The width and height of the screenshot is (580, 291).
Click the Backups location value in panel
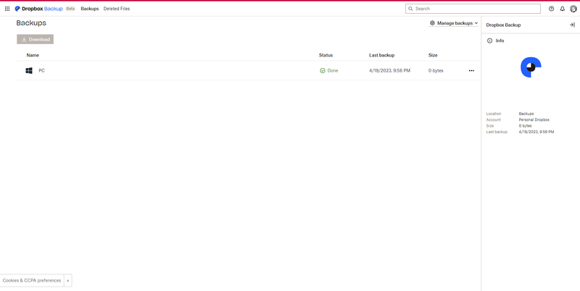[x=526, y=114]
